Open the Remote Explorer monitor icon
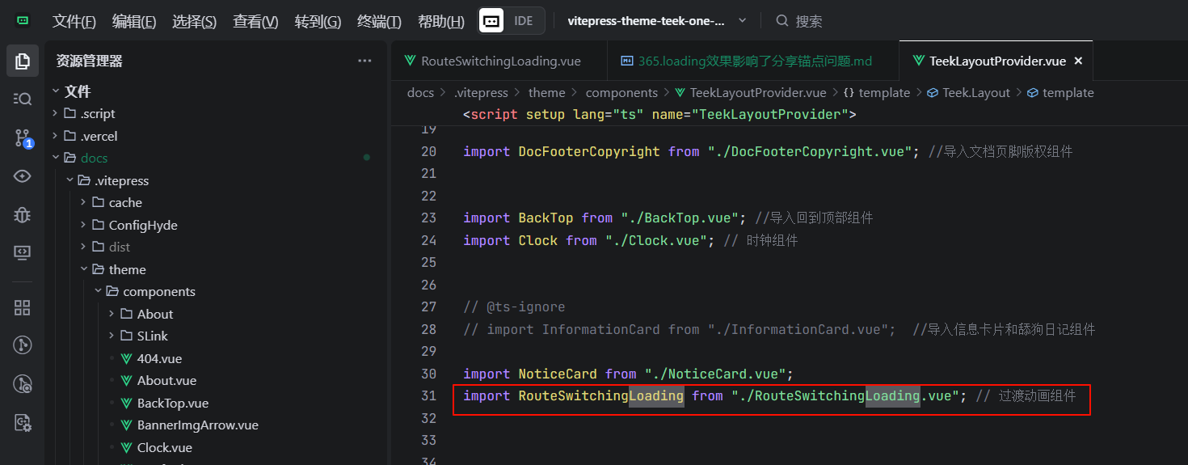Image resolution: width=1188 pixels, height=465 pixels. coord(23,252)
